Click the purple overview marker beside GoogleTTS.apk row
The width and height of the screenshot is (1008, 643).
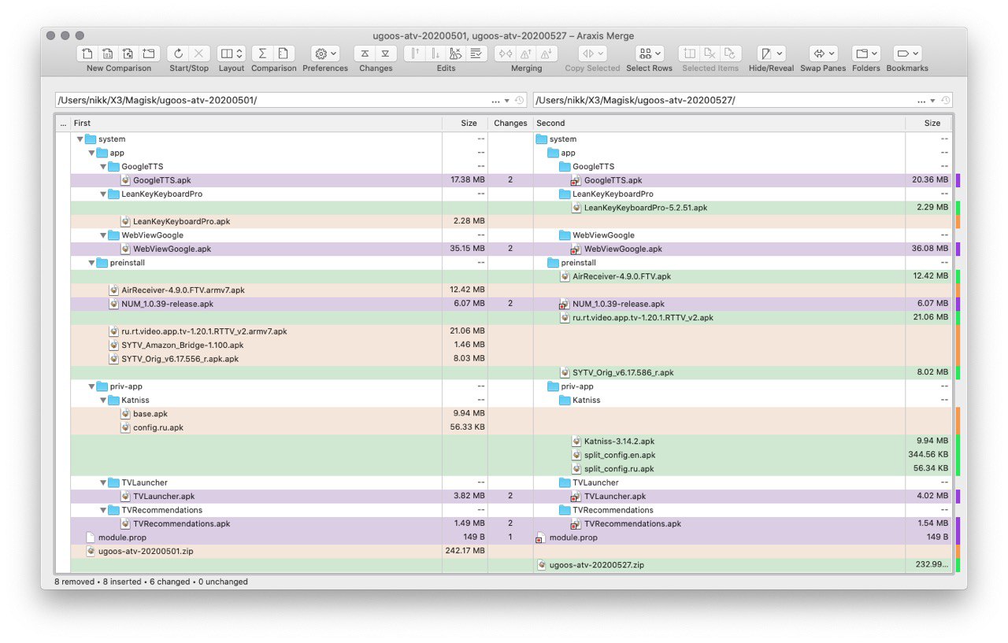(x=958, y=180)
